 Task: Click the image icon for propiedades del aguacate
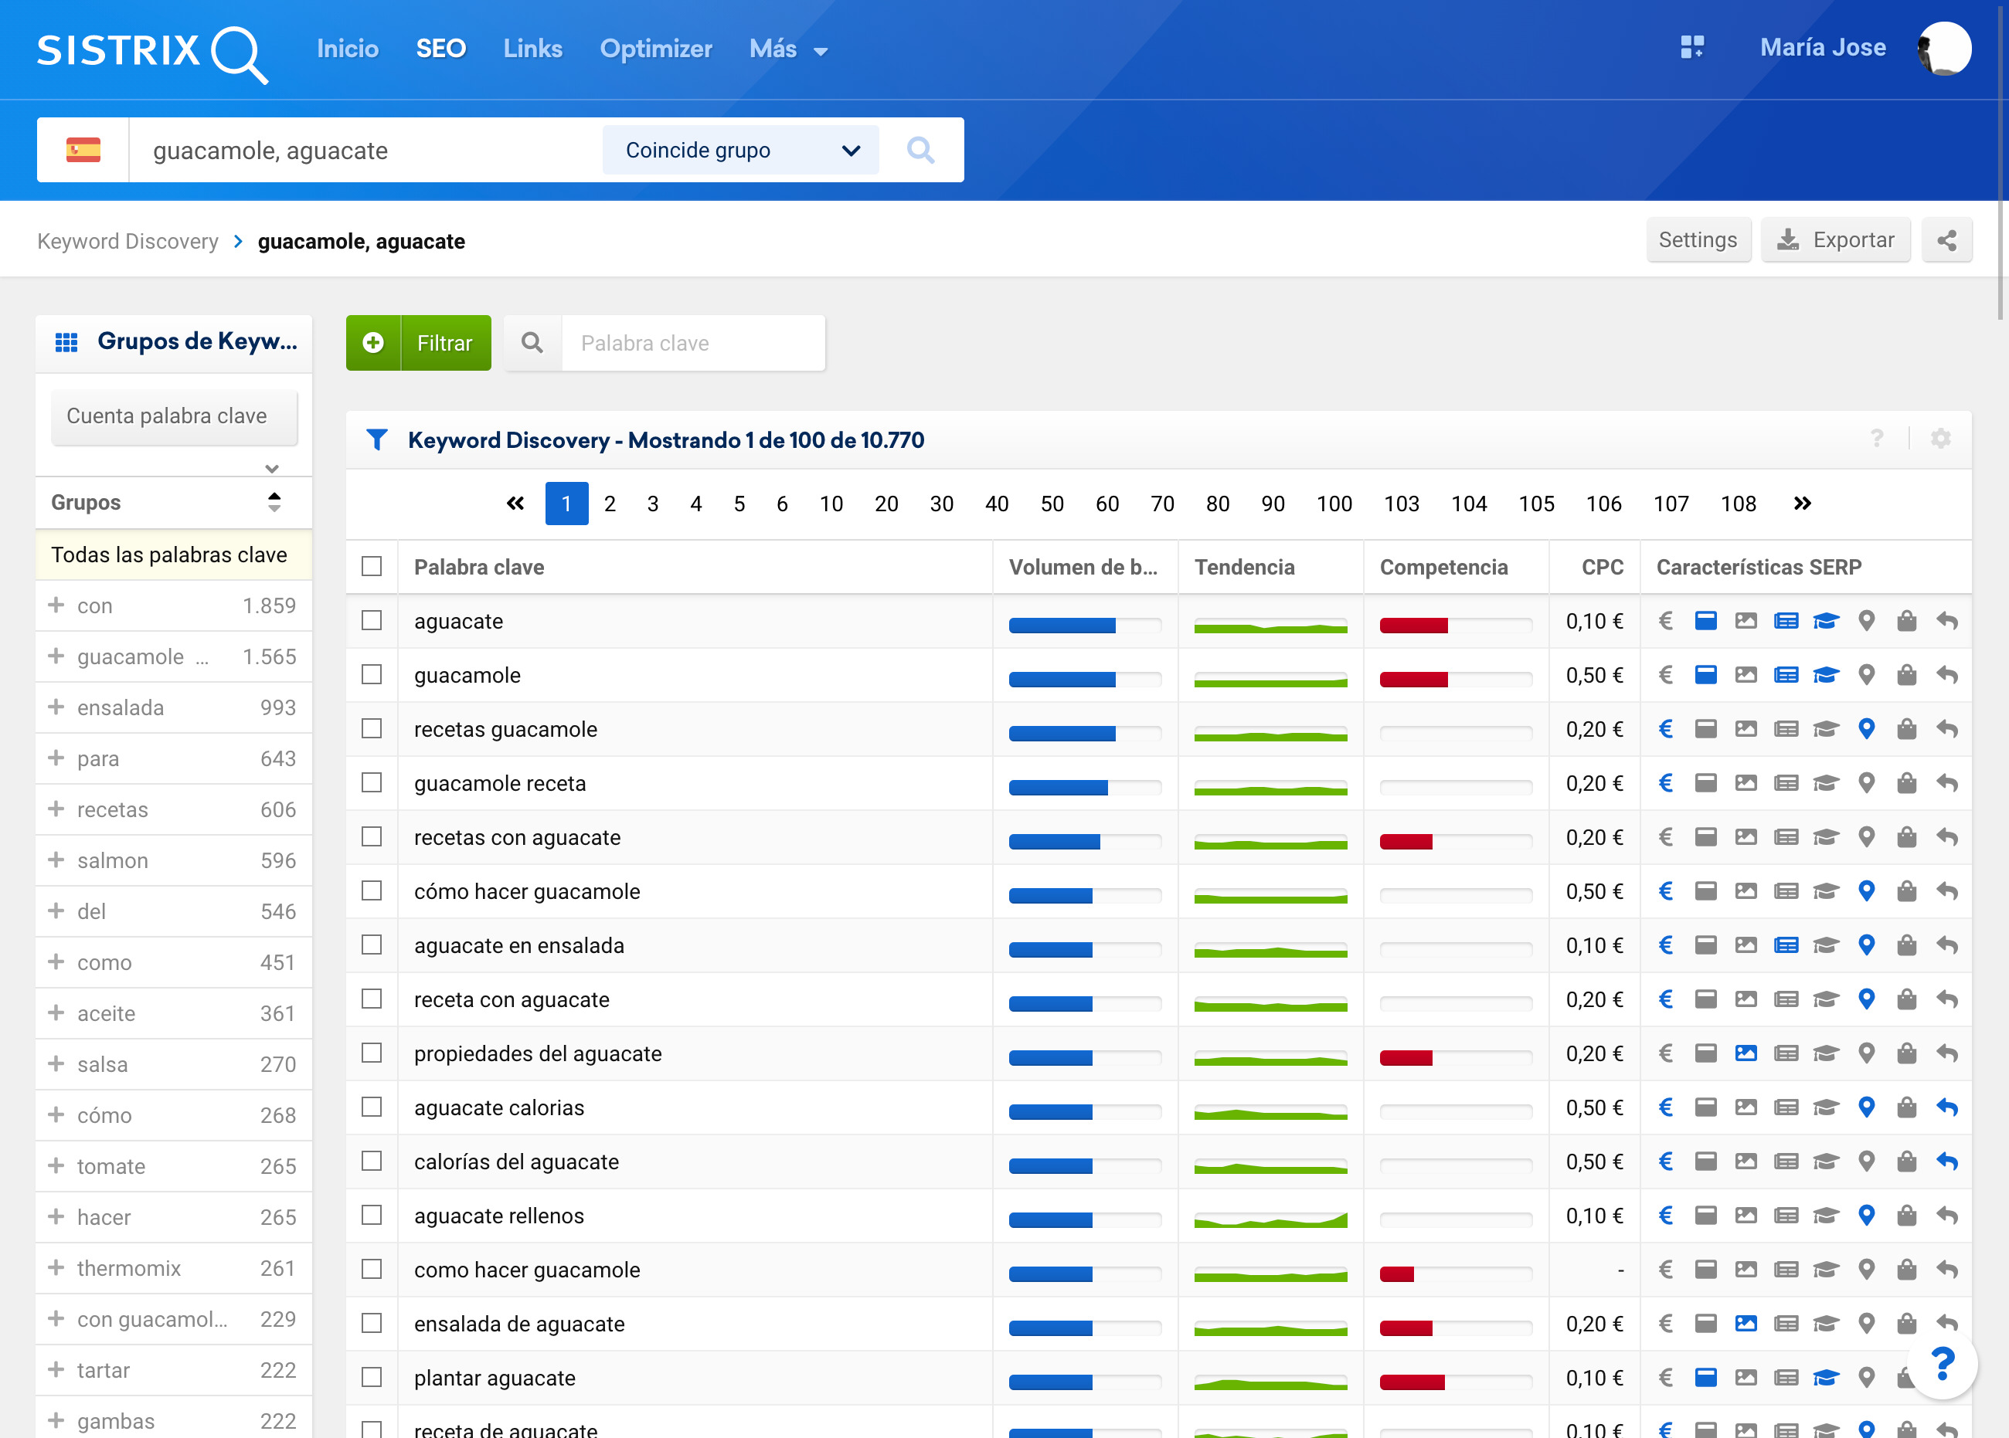(x=1745, y=1053)
